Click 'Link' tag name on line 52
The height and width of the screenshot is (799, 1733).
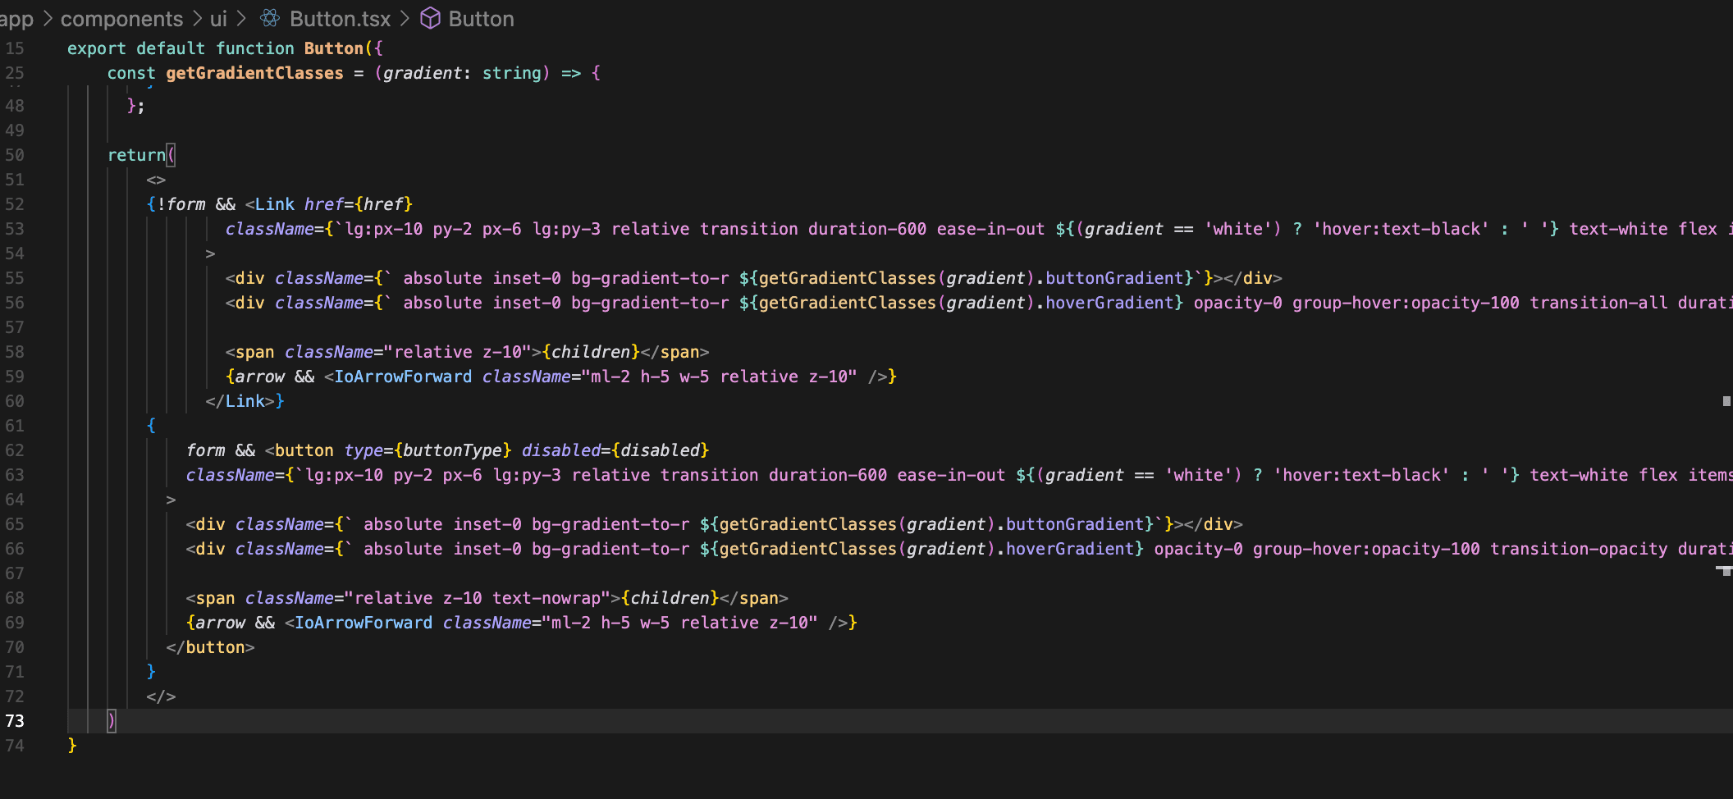tap(275, 204)
